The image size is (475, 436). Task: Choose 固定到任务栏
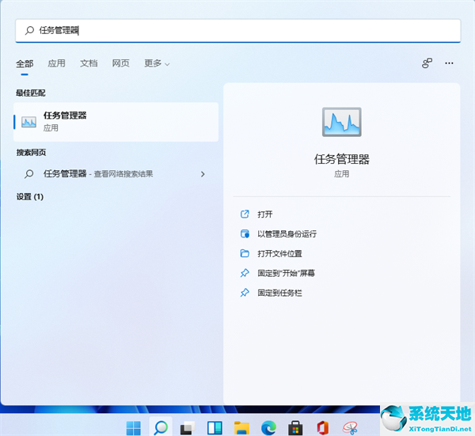point(280,293)
